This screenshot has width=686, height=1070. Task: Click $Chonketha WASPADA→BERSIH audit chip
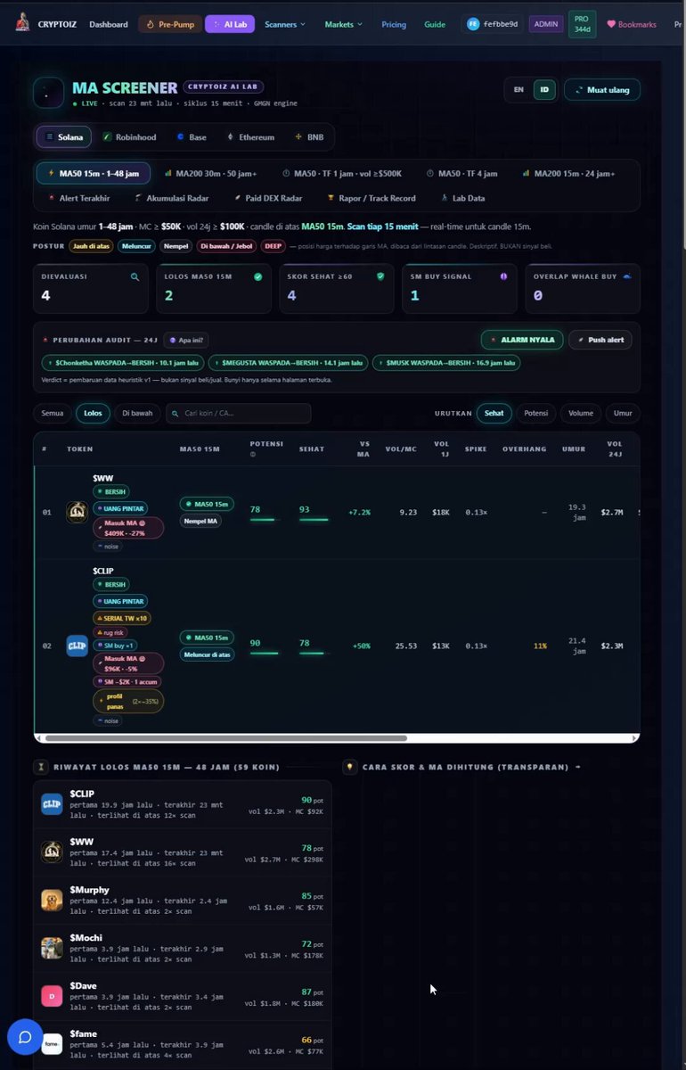pos(123,363)
